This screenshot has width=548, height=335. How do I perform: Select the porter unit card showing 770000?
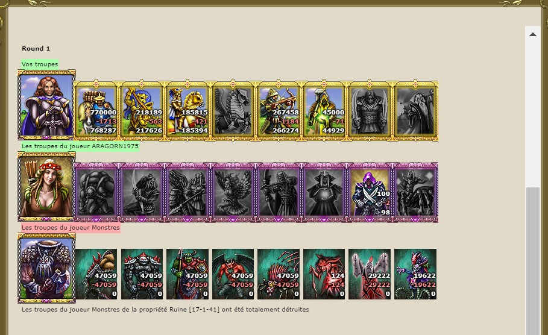pyautogui.click(x=96, y=111)
